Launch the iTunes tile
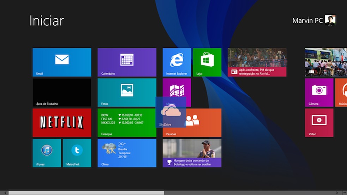 [47, 153]
